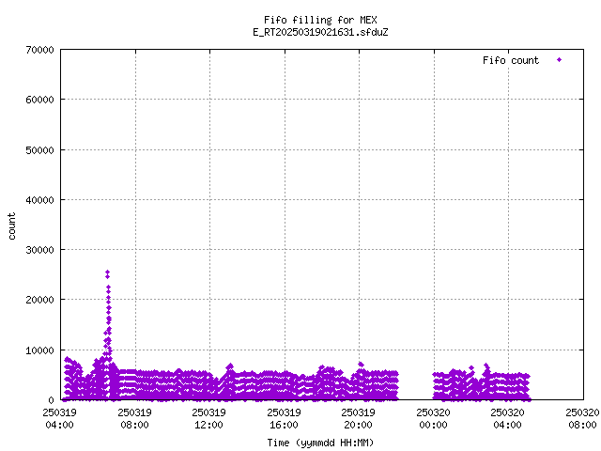This screenshot has width=601, height=451.
Task: Click the '250319 20:00' x-axis tick label
Action: tap(359, 419)
